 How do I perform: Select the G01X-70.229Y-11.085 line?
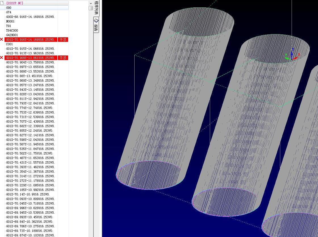(x=30, y=185)
